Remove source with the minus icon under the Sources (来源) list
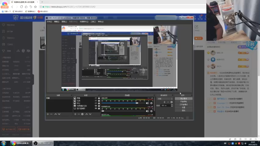The image size is (260, 146). coord(79,114)
